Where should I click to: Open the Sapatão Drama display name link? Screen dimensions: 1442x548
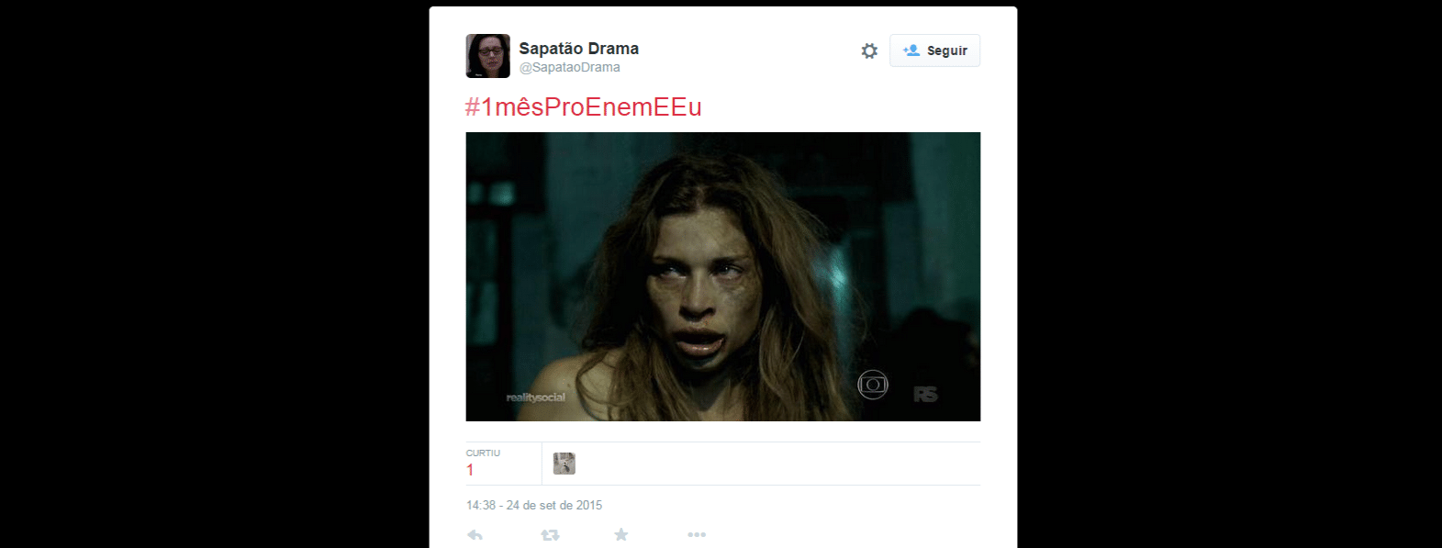click(x=579, y=49)
